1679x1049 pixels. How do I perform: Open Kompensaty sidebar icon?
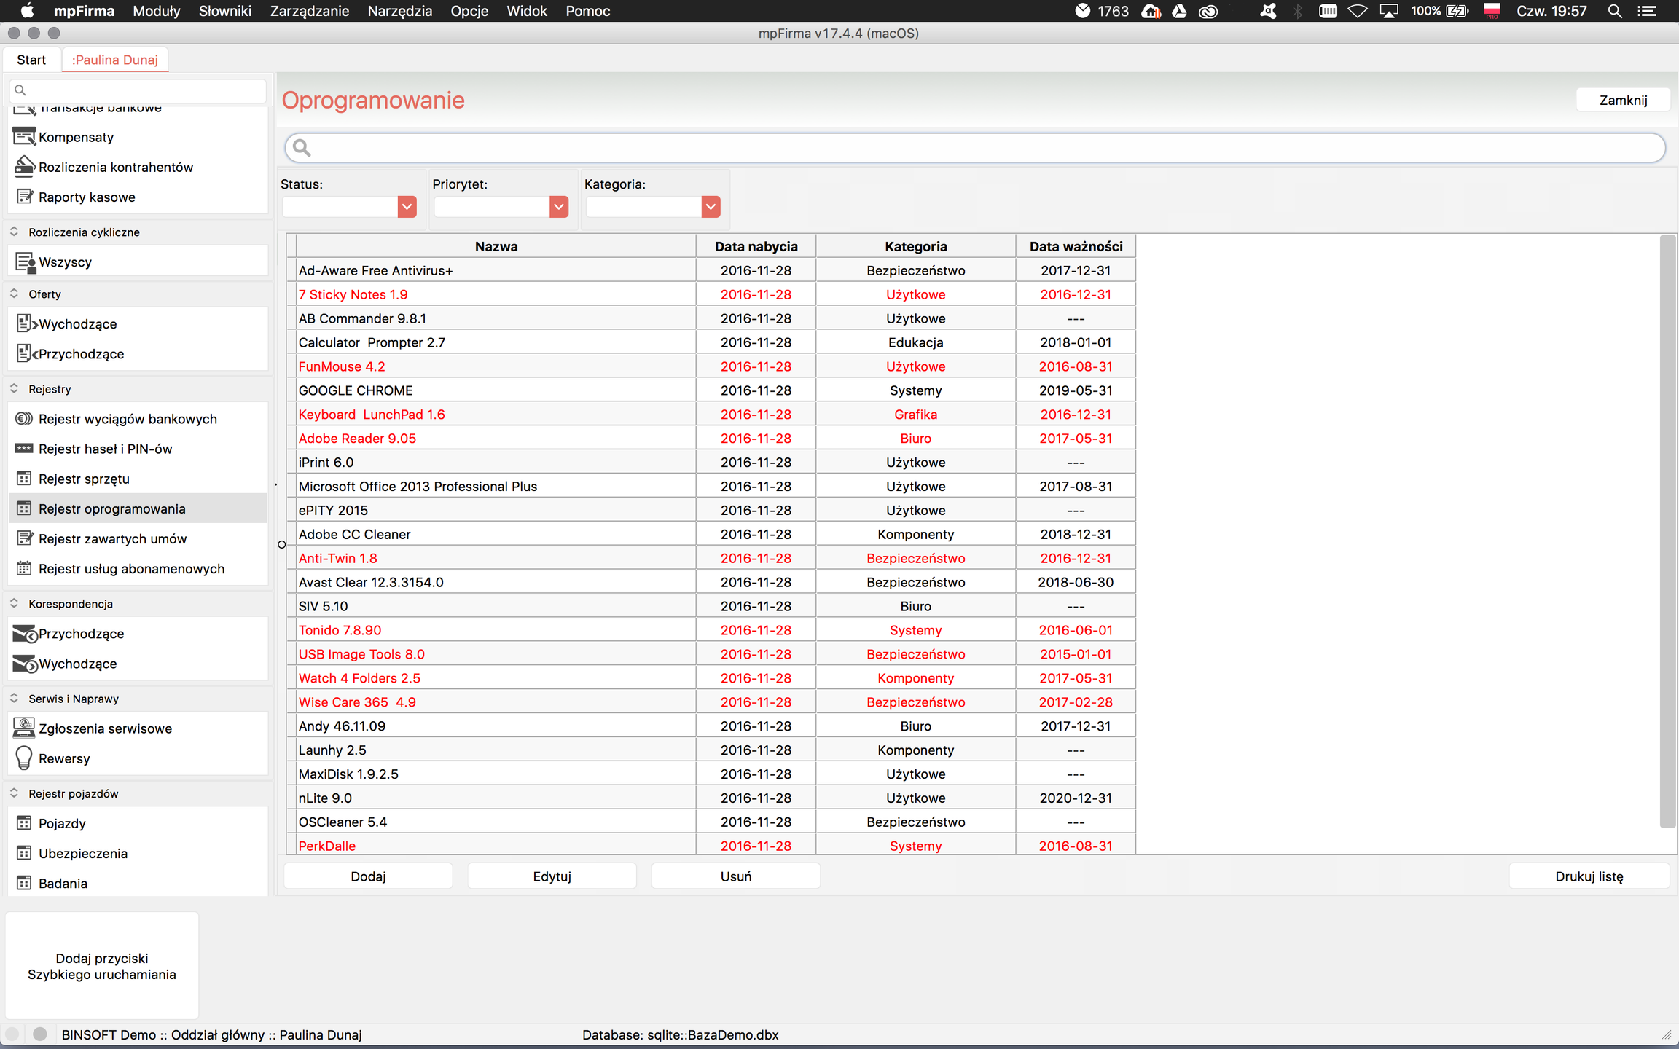24,137
